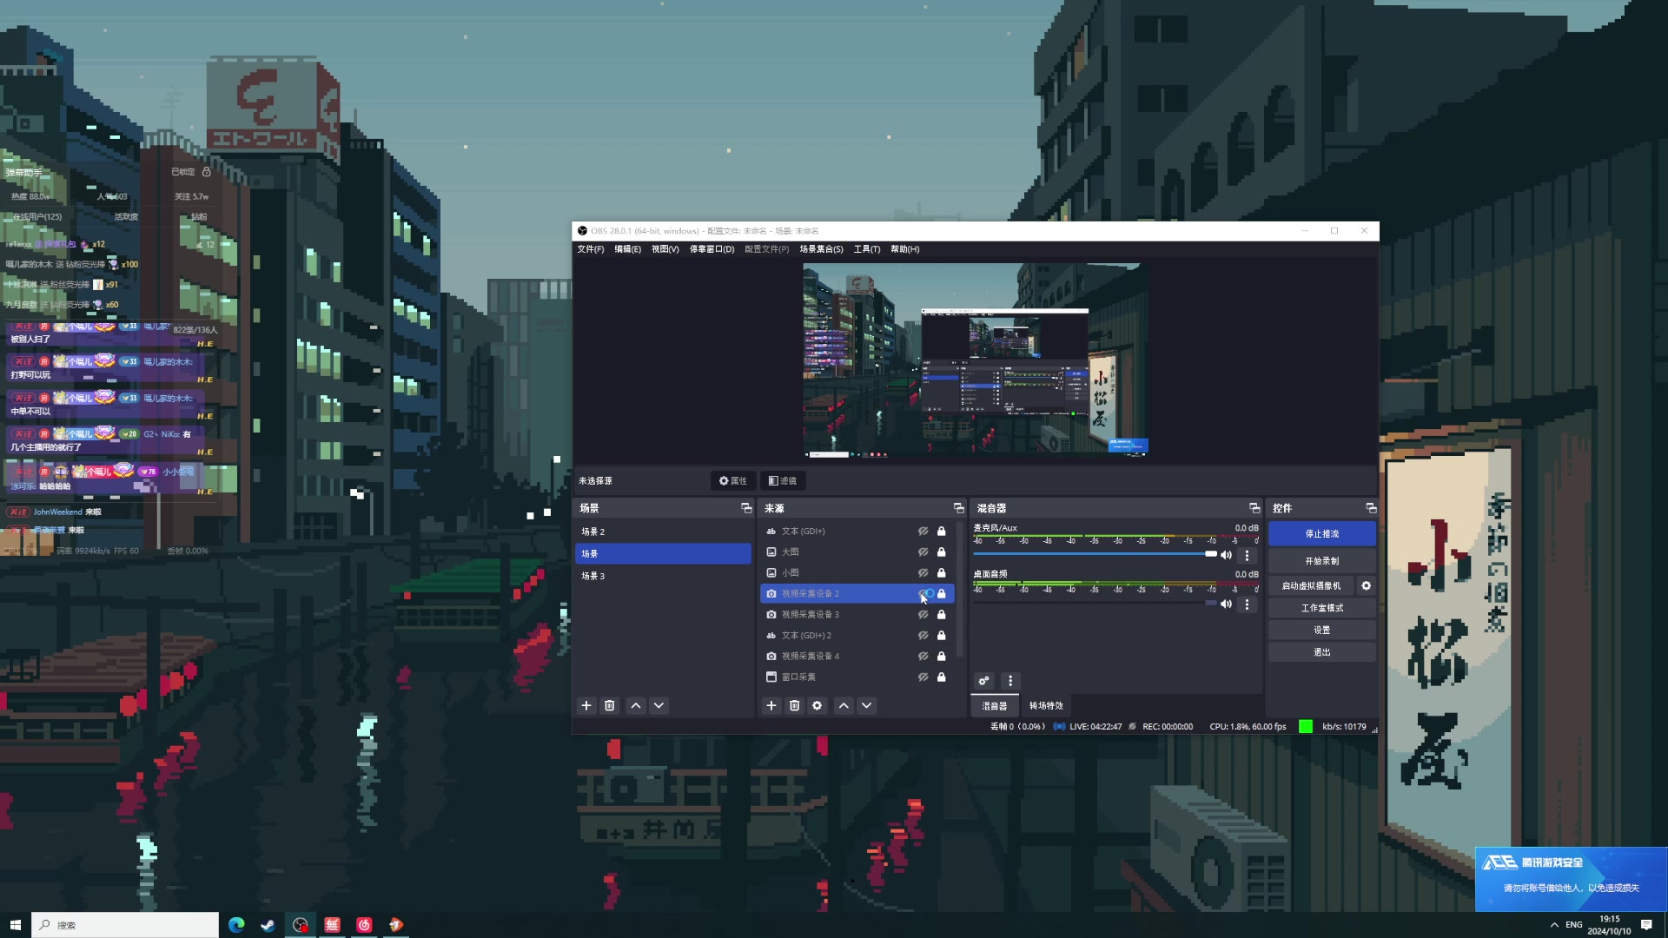
Task: Remove the selected source with trash icon
Action: pos(794,705)
